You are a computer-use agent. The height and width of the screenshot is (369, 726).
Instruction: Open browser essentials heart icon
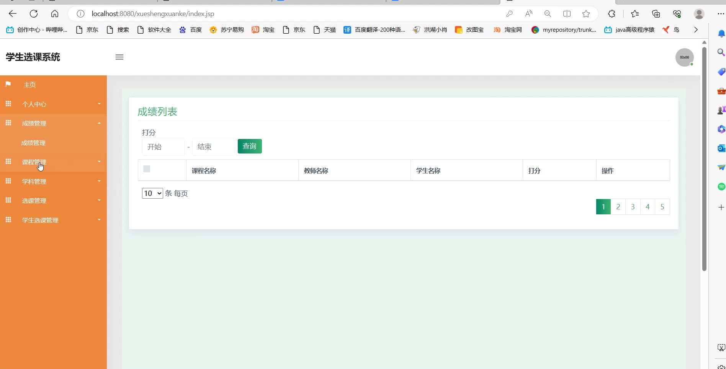tap(677, 14)
